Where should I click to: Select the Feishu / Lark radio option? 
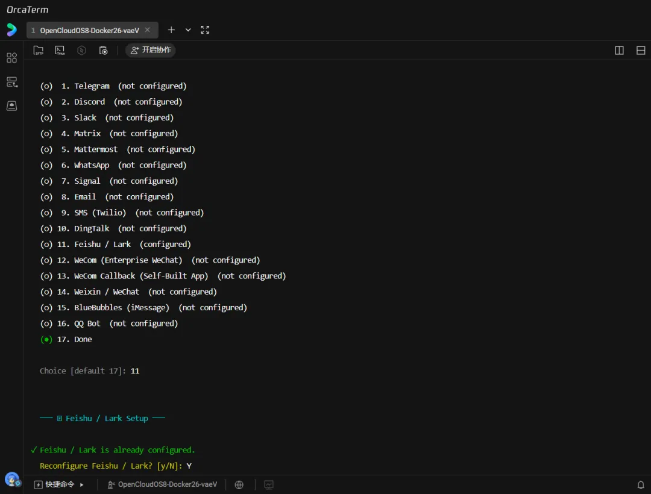pyautogui.click(x=46, y=245)
